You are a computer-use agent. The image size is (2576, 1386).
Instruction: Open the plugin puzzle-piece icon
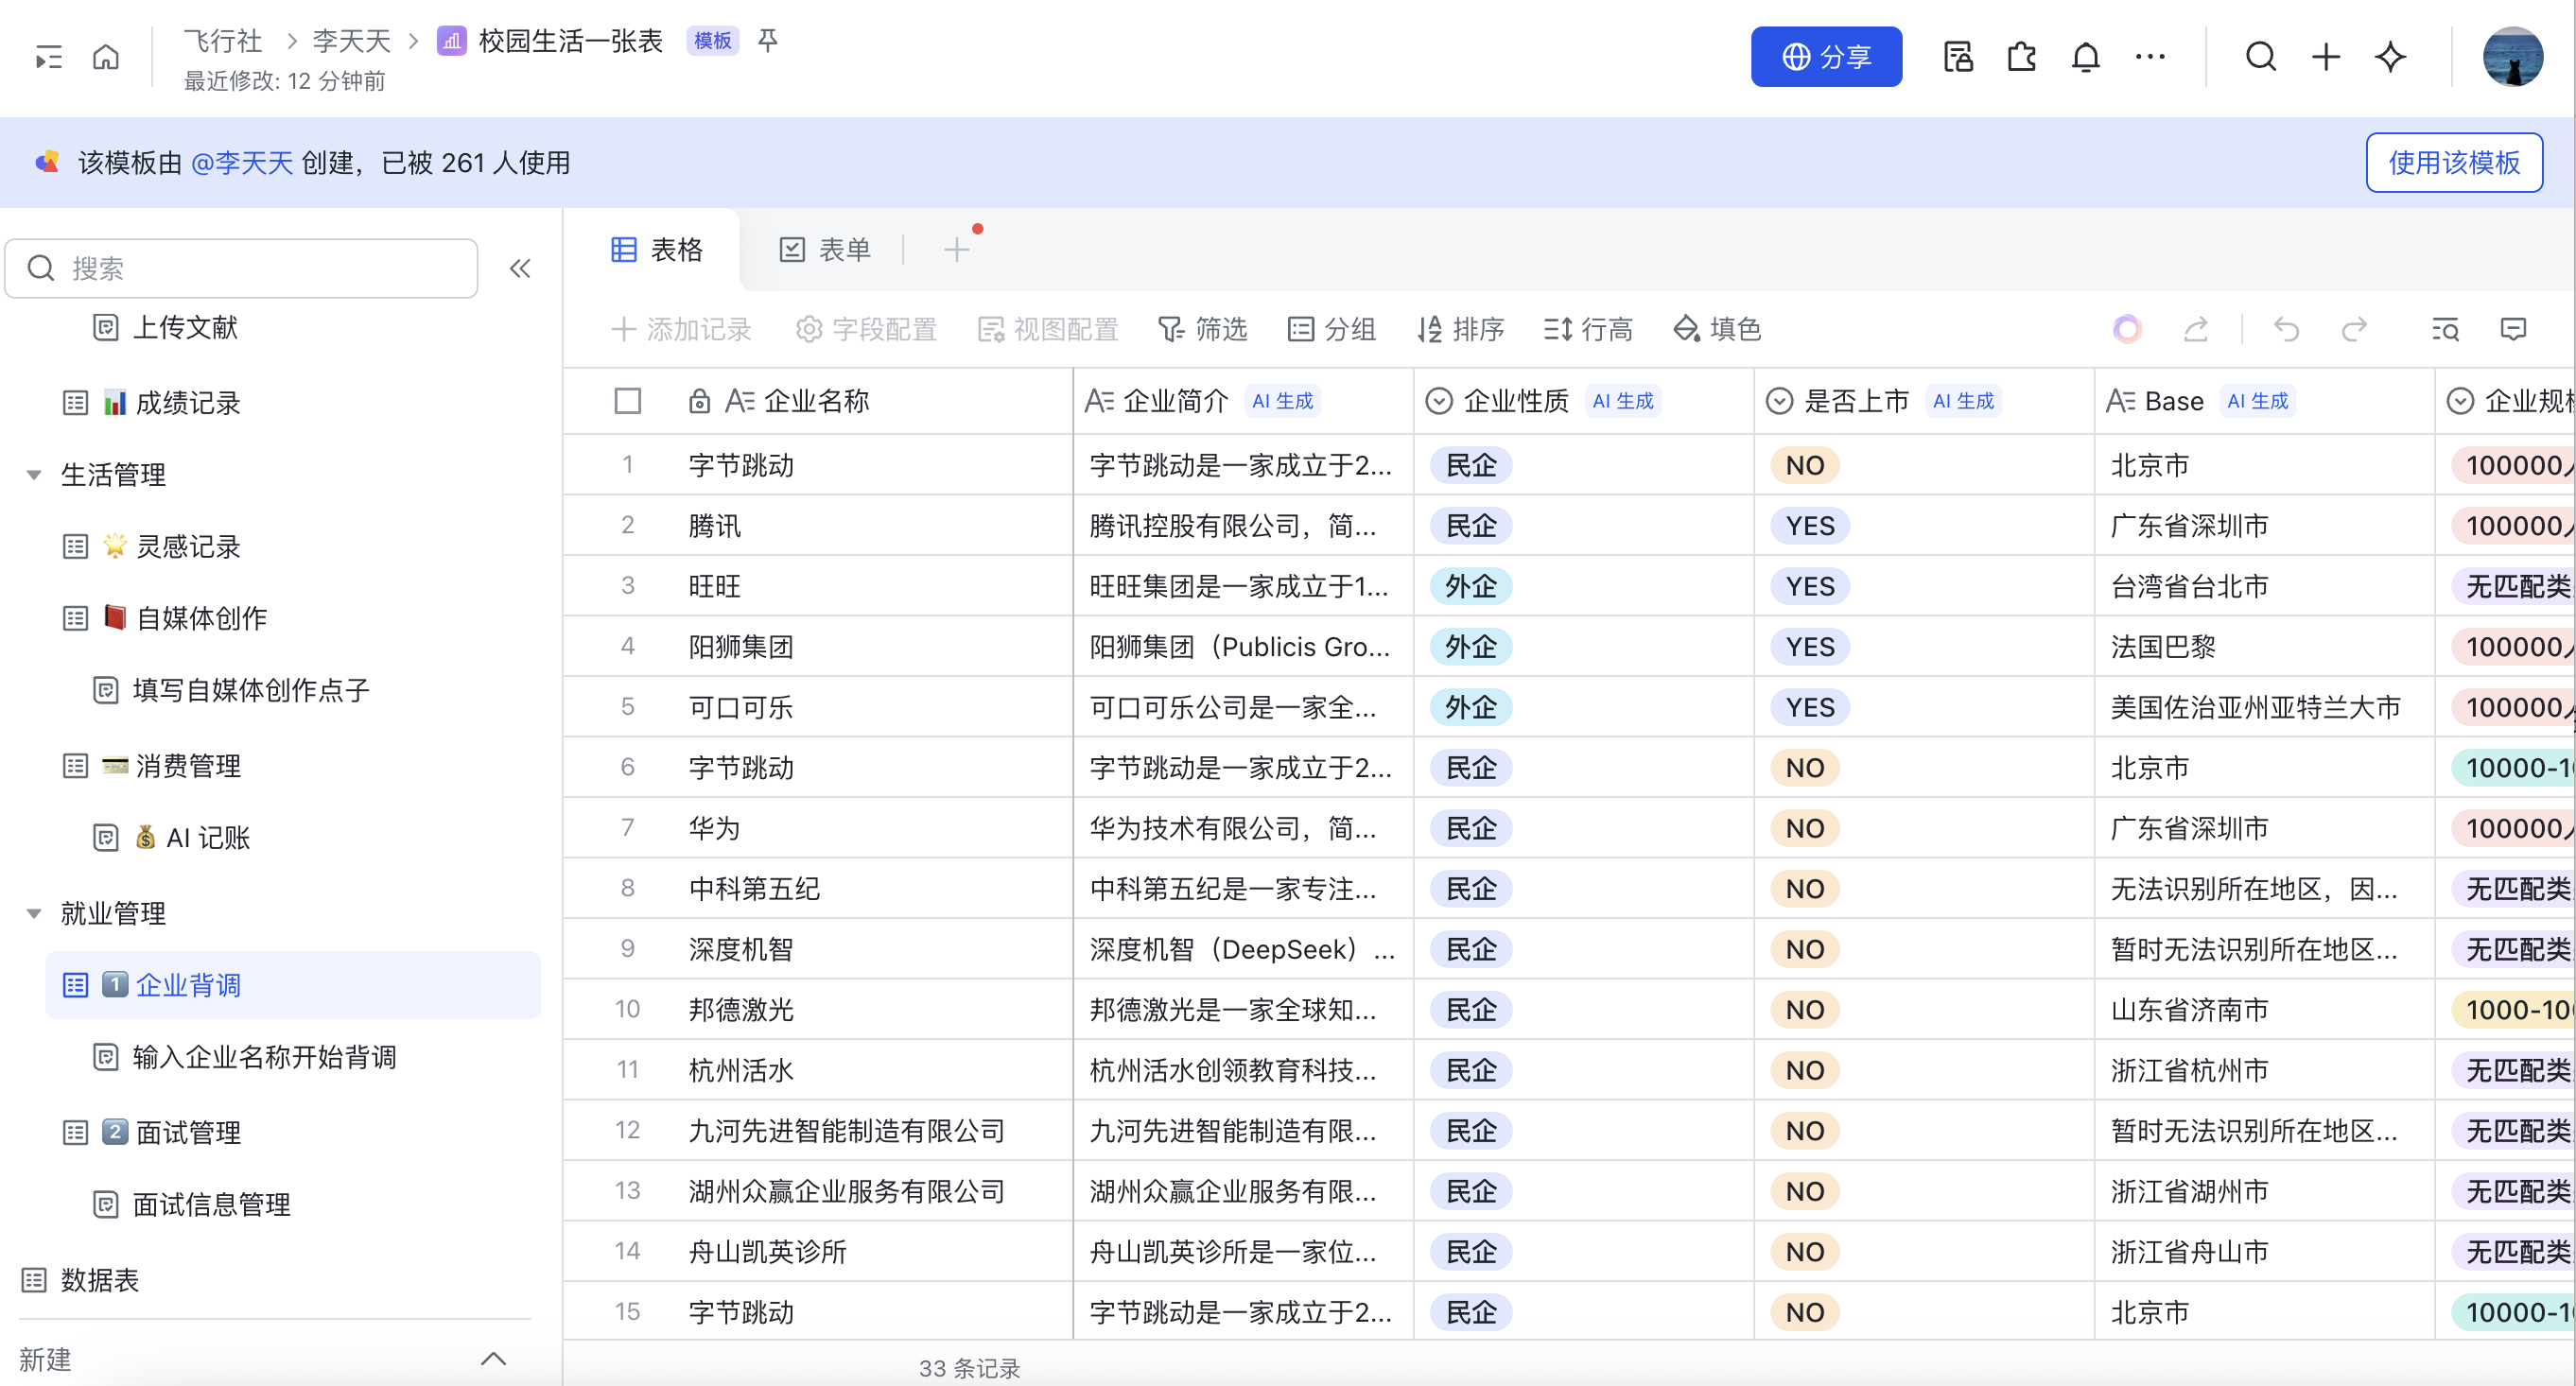tap(2021, 57)
